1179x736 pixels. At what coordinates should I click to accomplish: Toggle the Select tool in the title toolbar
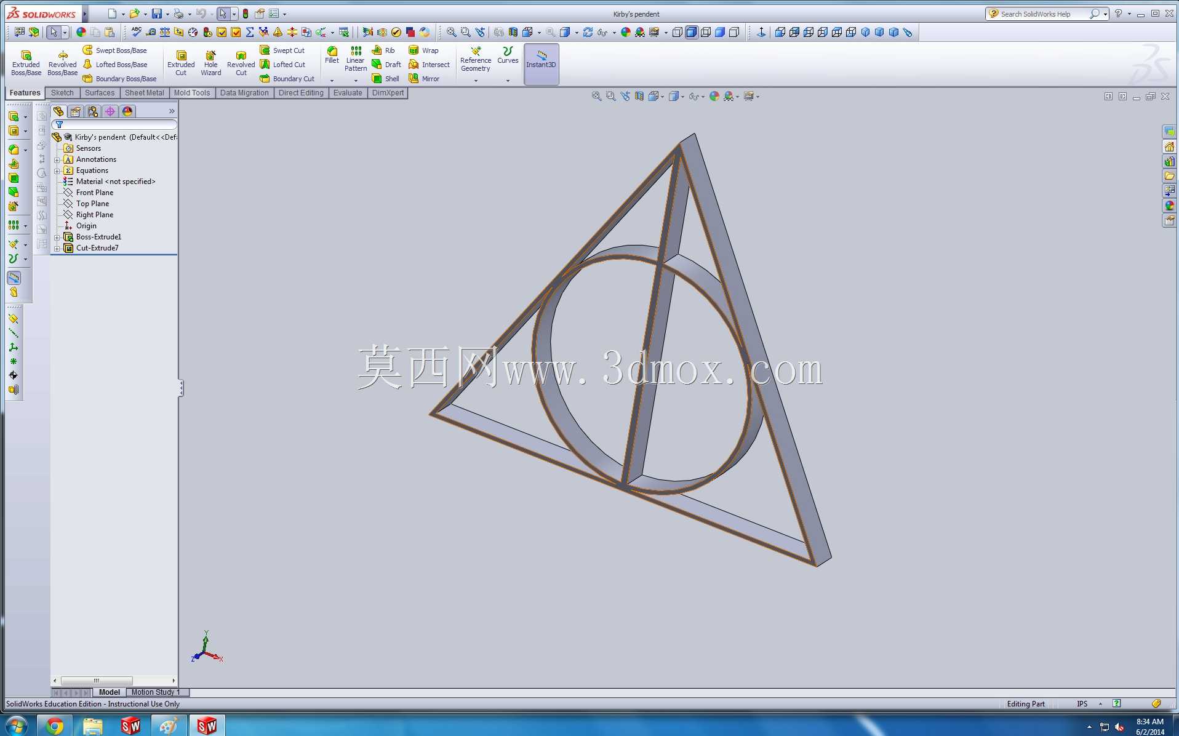223,14
